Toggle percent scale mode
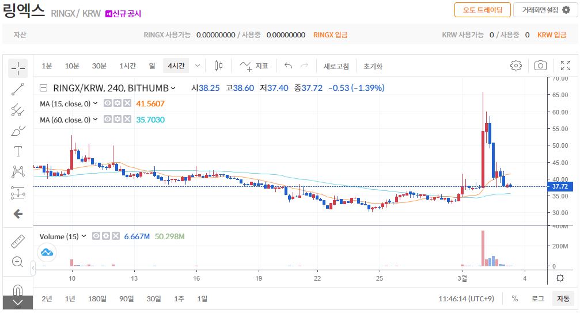Screen dimensions: 580x318 pos(514,298)
